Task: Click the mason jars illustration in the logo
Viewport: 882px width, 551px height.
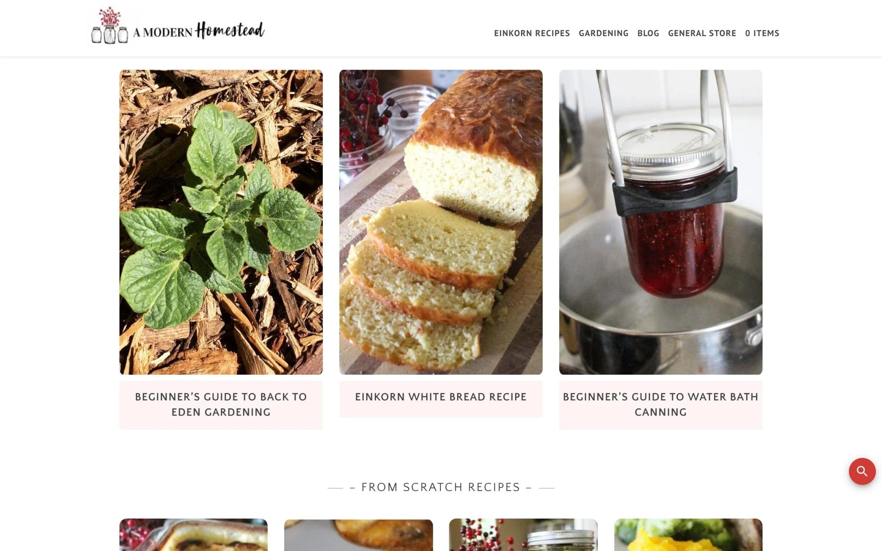Action: pos(109,26)
